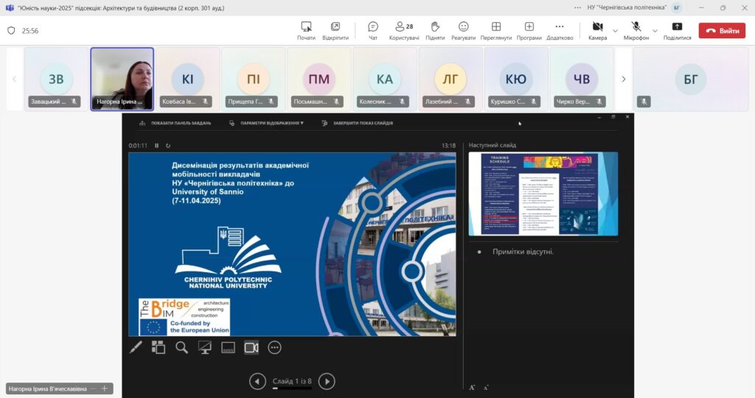The width and height of the screenshot is (755, 398).
Task: Open the Чат panel
Action: [372, 31]
